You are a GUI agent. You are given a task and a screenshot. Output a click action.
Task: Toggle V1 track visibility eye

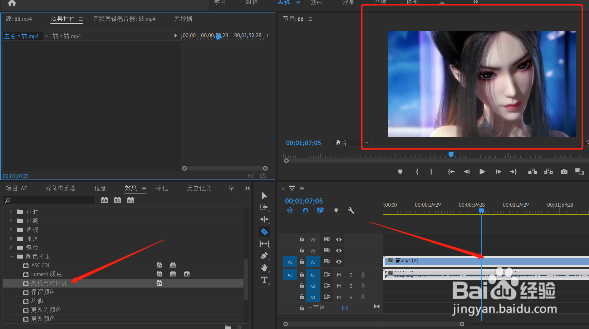pyautogui.click(x=339, y=262)
